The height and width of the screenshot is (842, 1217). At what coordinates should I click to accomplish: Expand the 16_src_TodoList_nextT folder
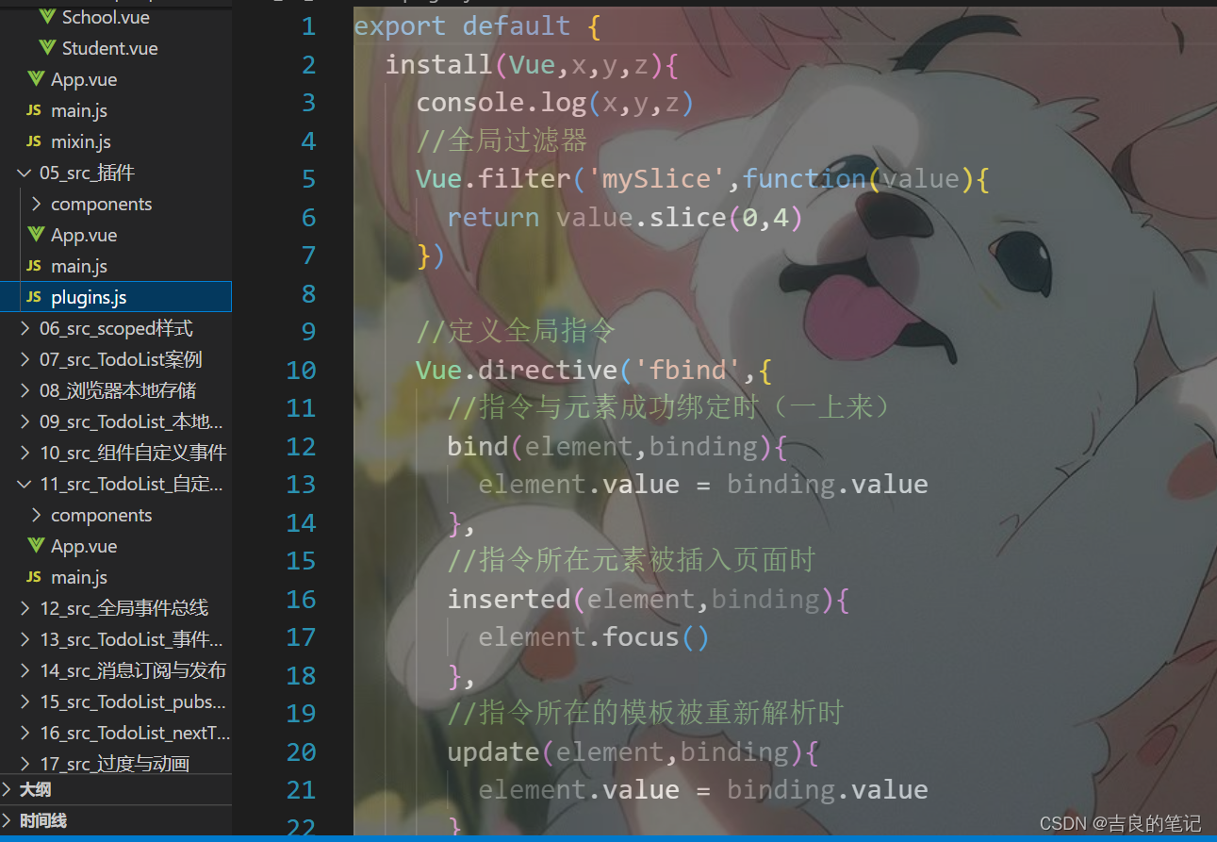(x=25, y=733)
